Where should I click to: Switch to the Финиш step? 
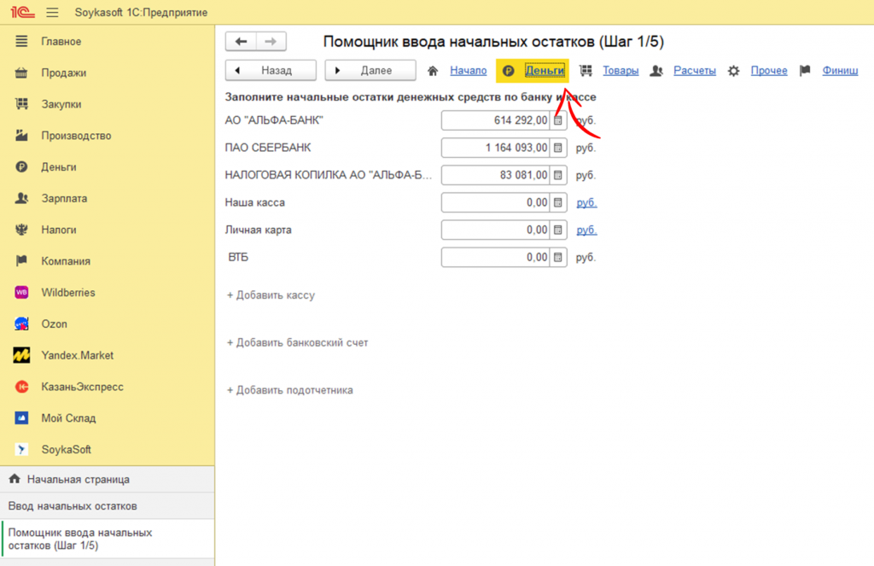coord(840,71)
